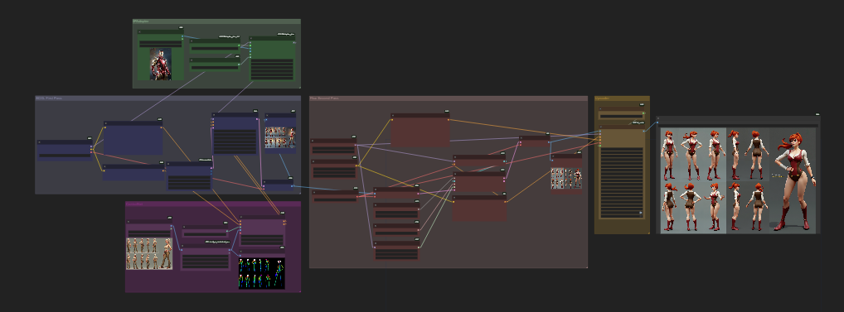Select the IPAdapter group title bar

(x=216, y=22)
